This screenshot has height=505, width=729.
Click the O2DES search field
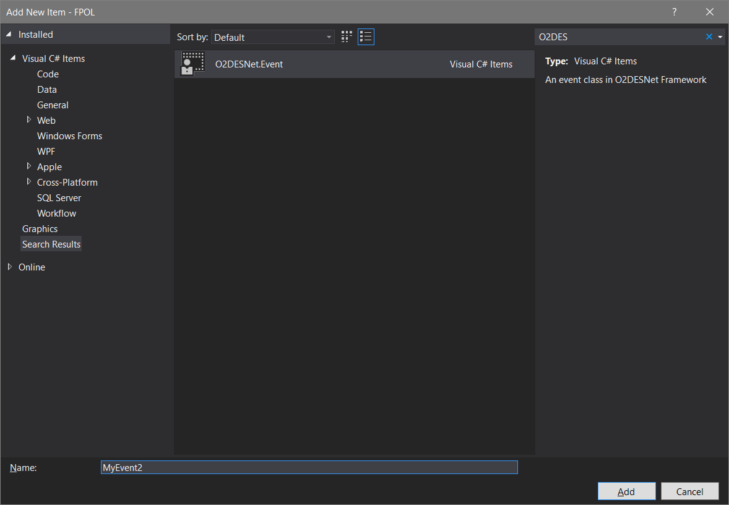click(x=619, y=37)
